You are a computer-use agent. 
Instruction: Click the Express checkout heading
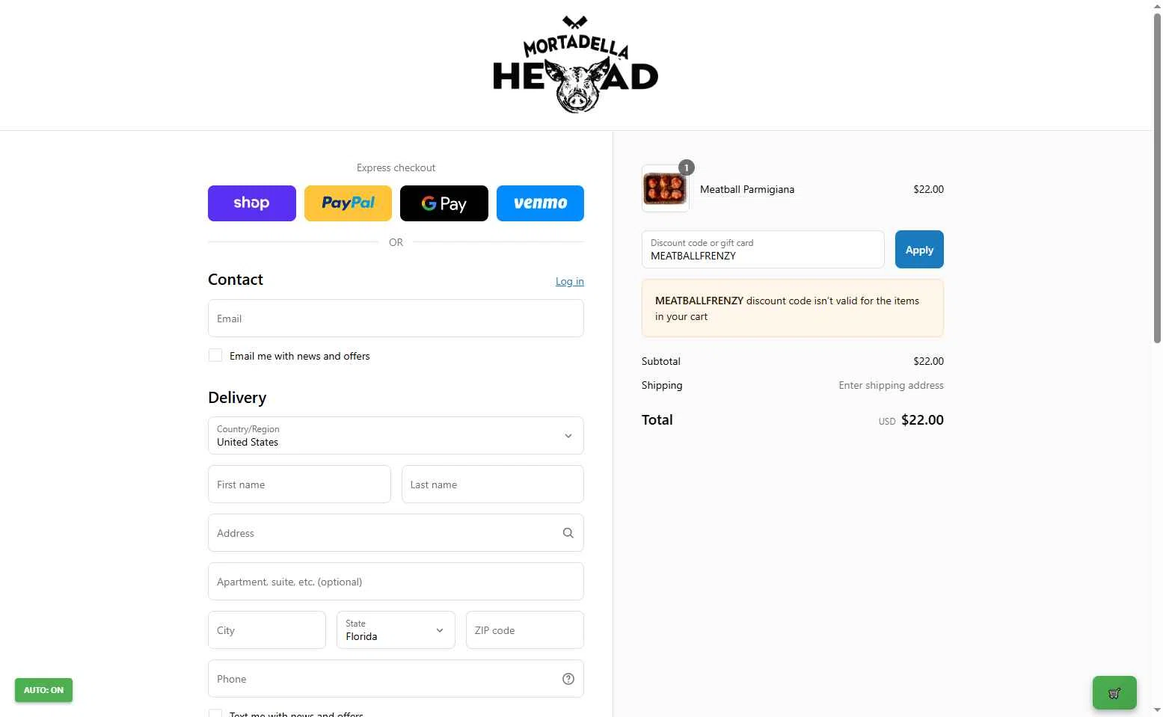(x=396, y=167)
